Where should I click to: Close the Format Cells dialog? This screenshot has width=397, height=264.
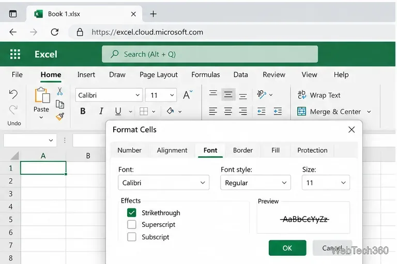tap(352, 129)
